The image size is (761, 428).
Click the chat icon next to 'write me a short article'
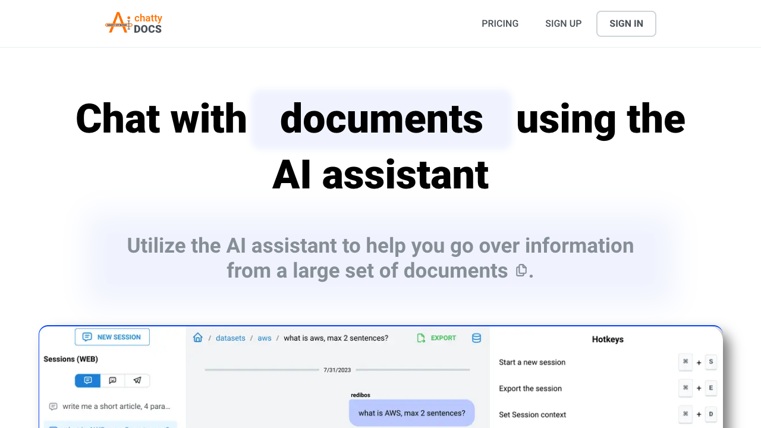click(x=53, y=406)
